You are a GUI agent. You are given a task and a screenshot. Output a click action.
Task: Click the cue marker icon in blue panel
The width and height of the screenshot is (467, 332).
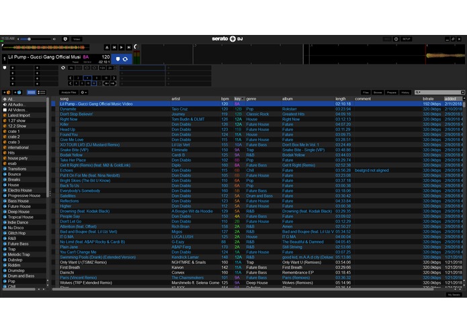pyautogui.click(x=118, y=59)
